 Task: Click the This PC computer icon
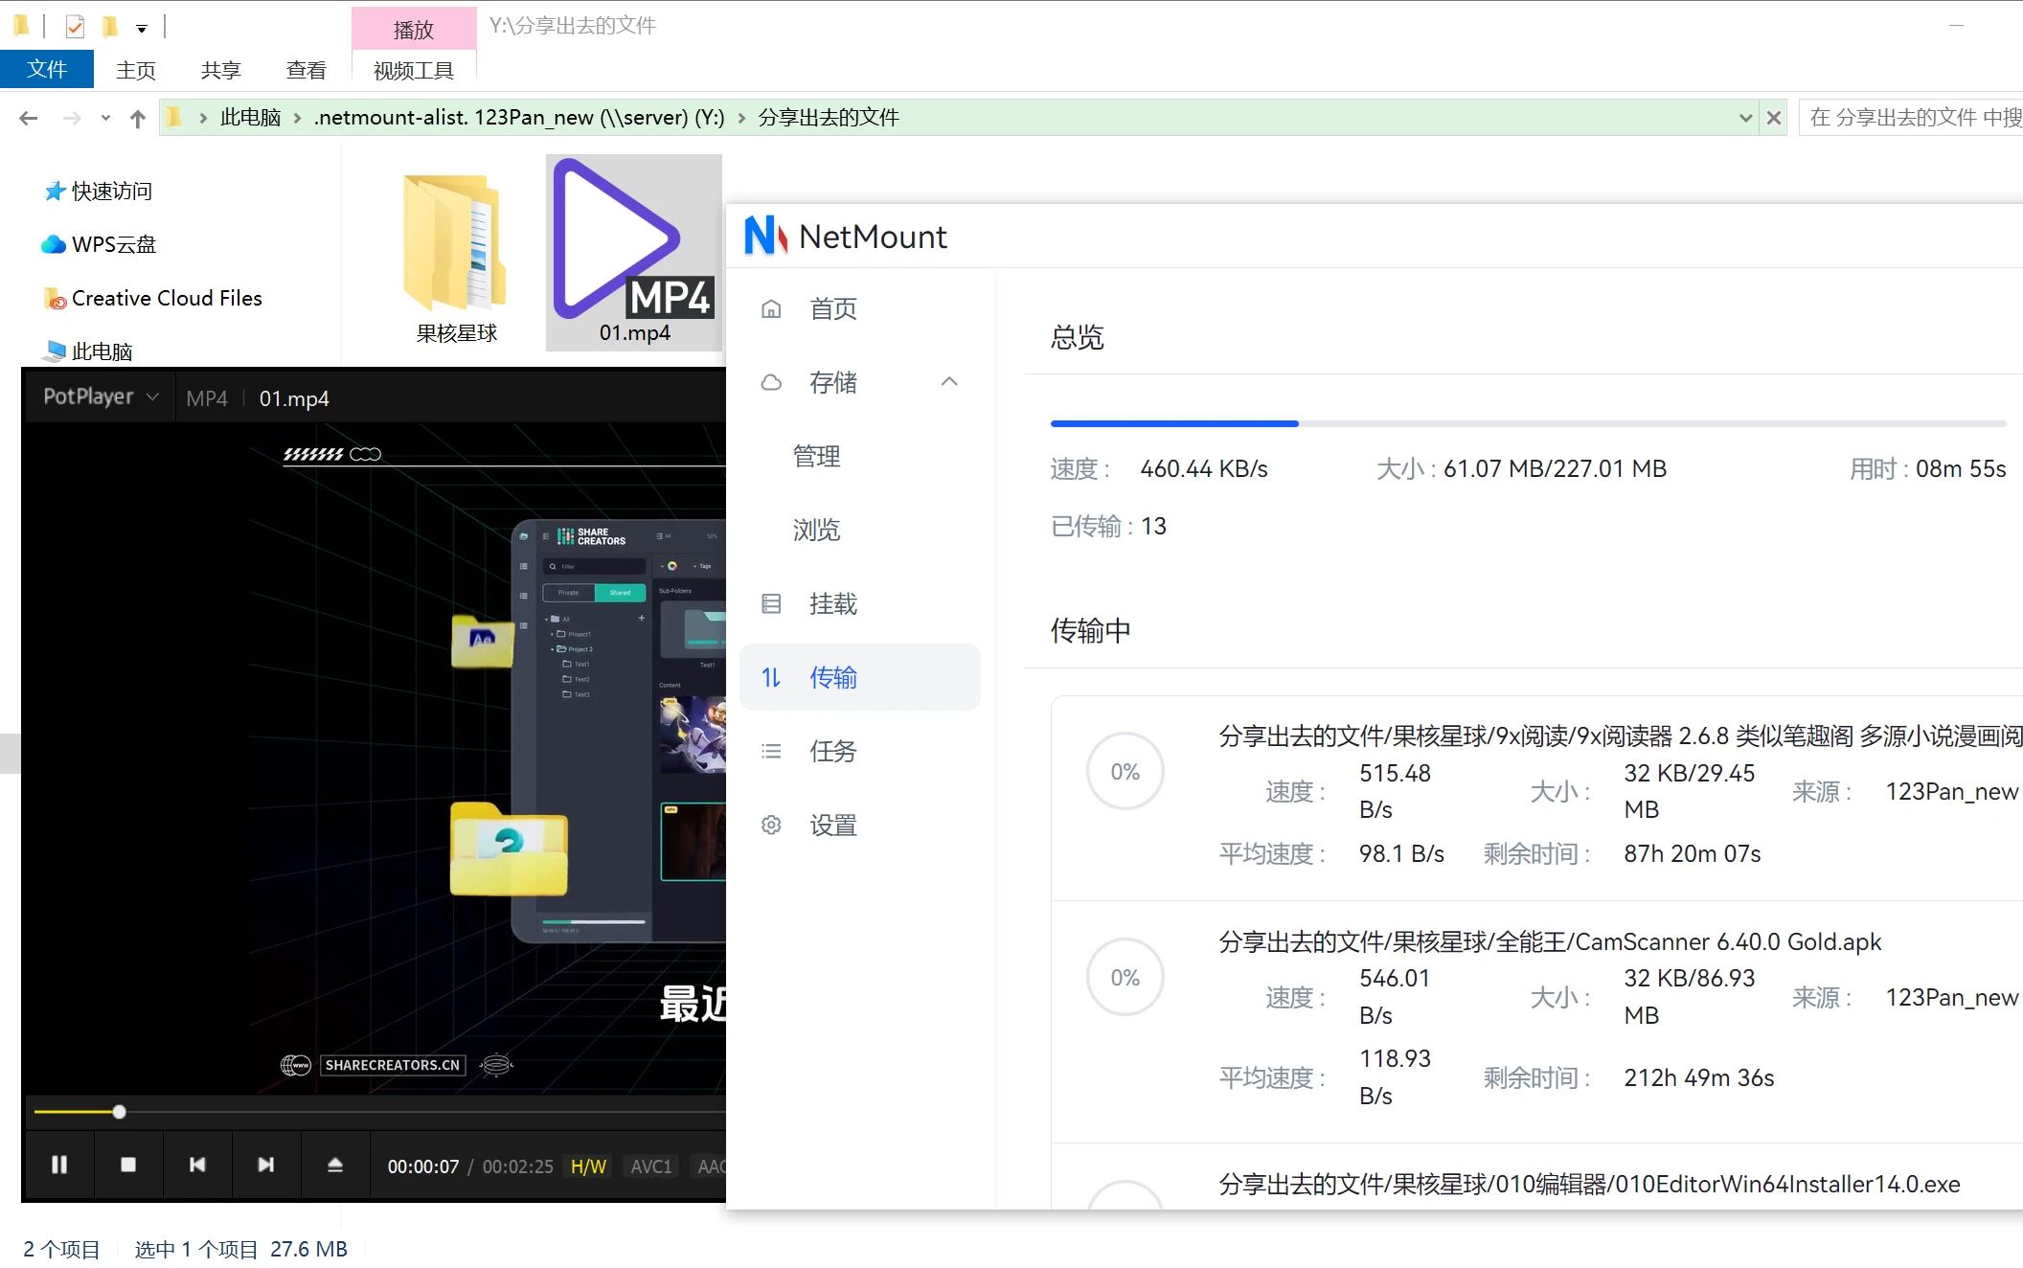pos(55,351)
